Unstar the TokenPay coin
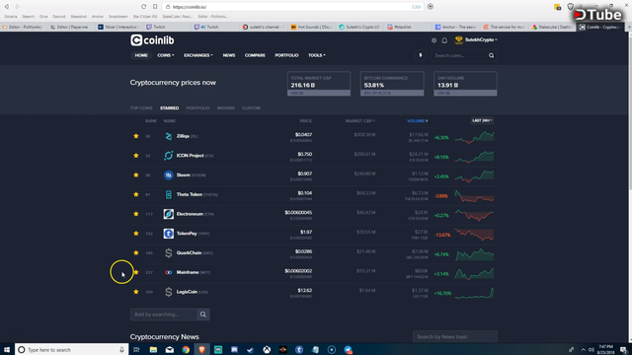Image resolution: width=632 pixels, height=355 pixels. [x=136, y=233]
